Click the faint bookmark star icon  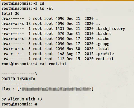pos(96,10)
